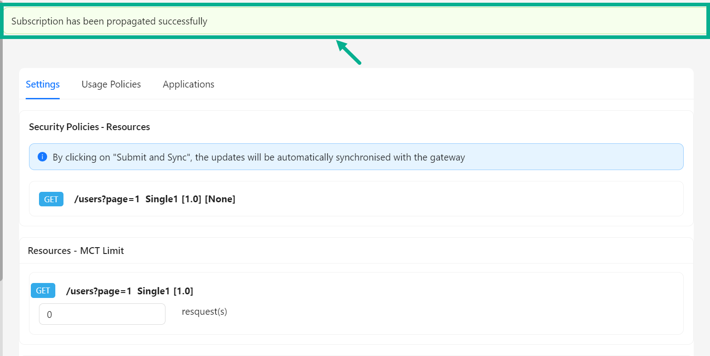Click the Submit and Sync info message text

pos(259,157)
